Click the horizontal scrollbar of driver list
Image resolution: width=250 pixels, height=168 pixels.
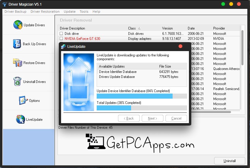click(211, 112)
